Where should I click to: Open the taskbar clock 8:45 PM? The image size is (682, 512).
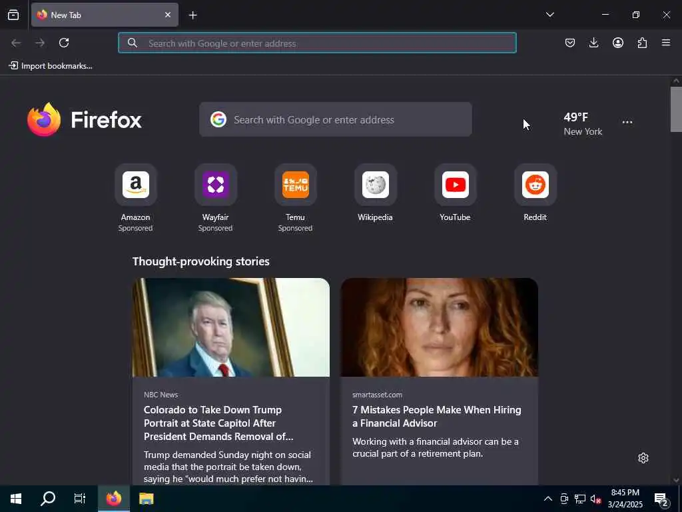click(x=625, y=499)
